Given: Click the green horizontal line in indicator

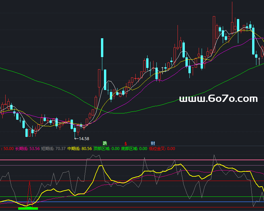Looking at the screenshot, I should click(x=132, y=197).
